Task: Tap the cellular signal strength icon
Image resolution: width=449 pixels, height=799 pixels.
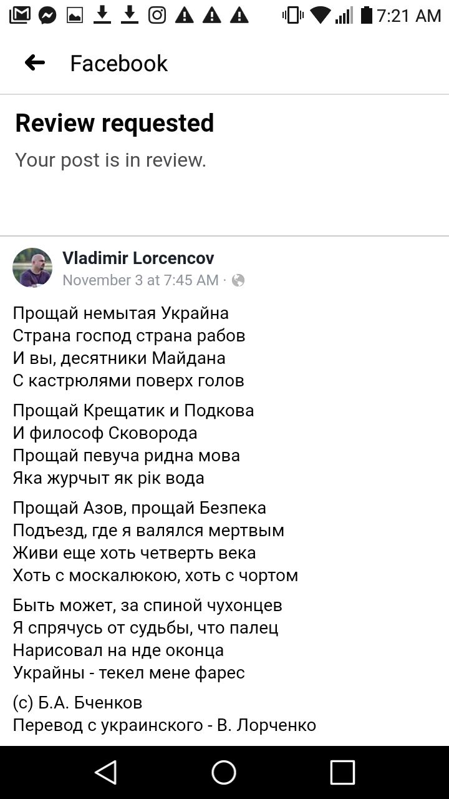Action: pos(344,15)
